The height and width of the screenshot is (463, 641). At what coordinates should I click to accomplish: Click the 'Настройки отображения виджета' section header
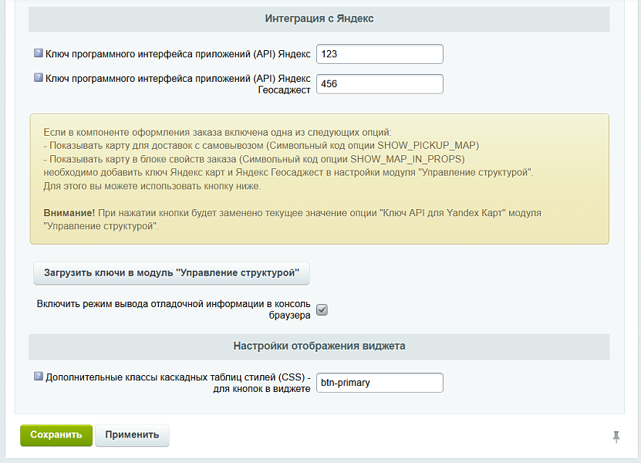click(319, 346)
